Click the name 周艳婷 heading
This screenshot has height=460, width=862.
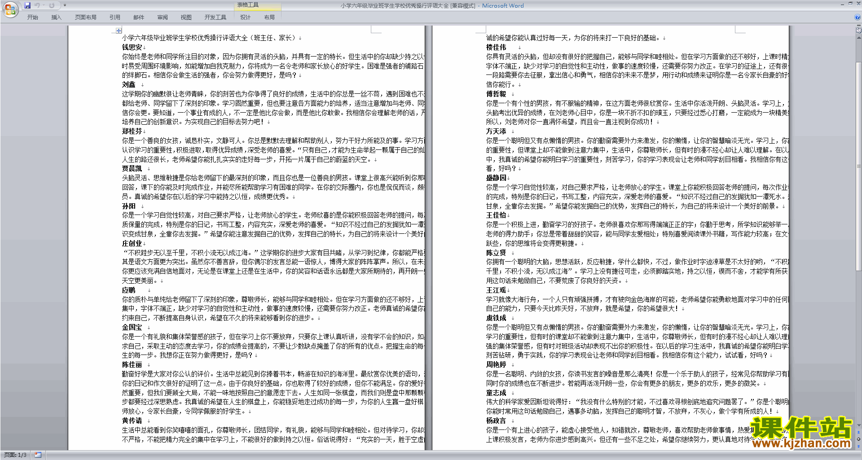pos(496,364)
